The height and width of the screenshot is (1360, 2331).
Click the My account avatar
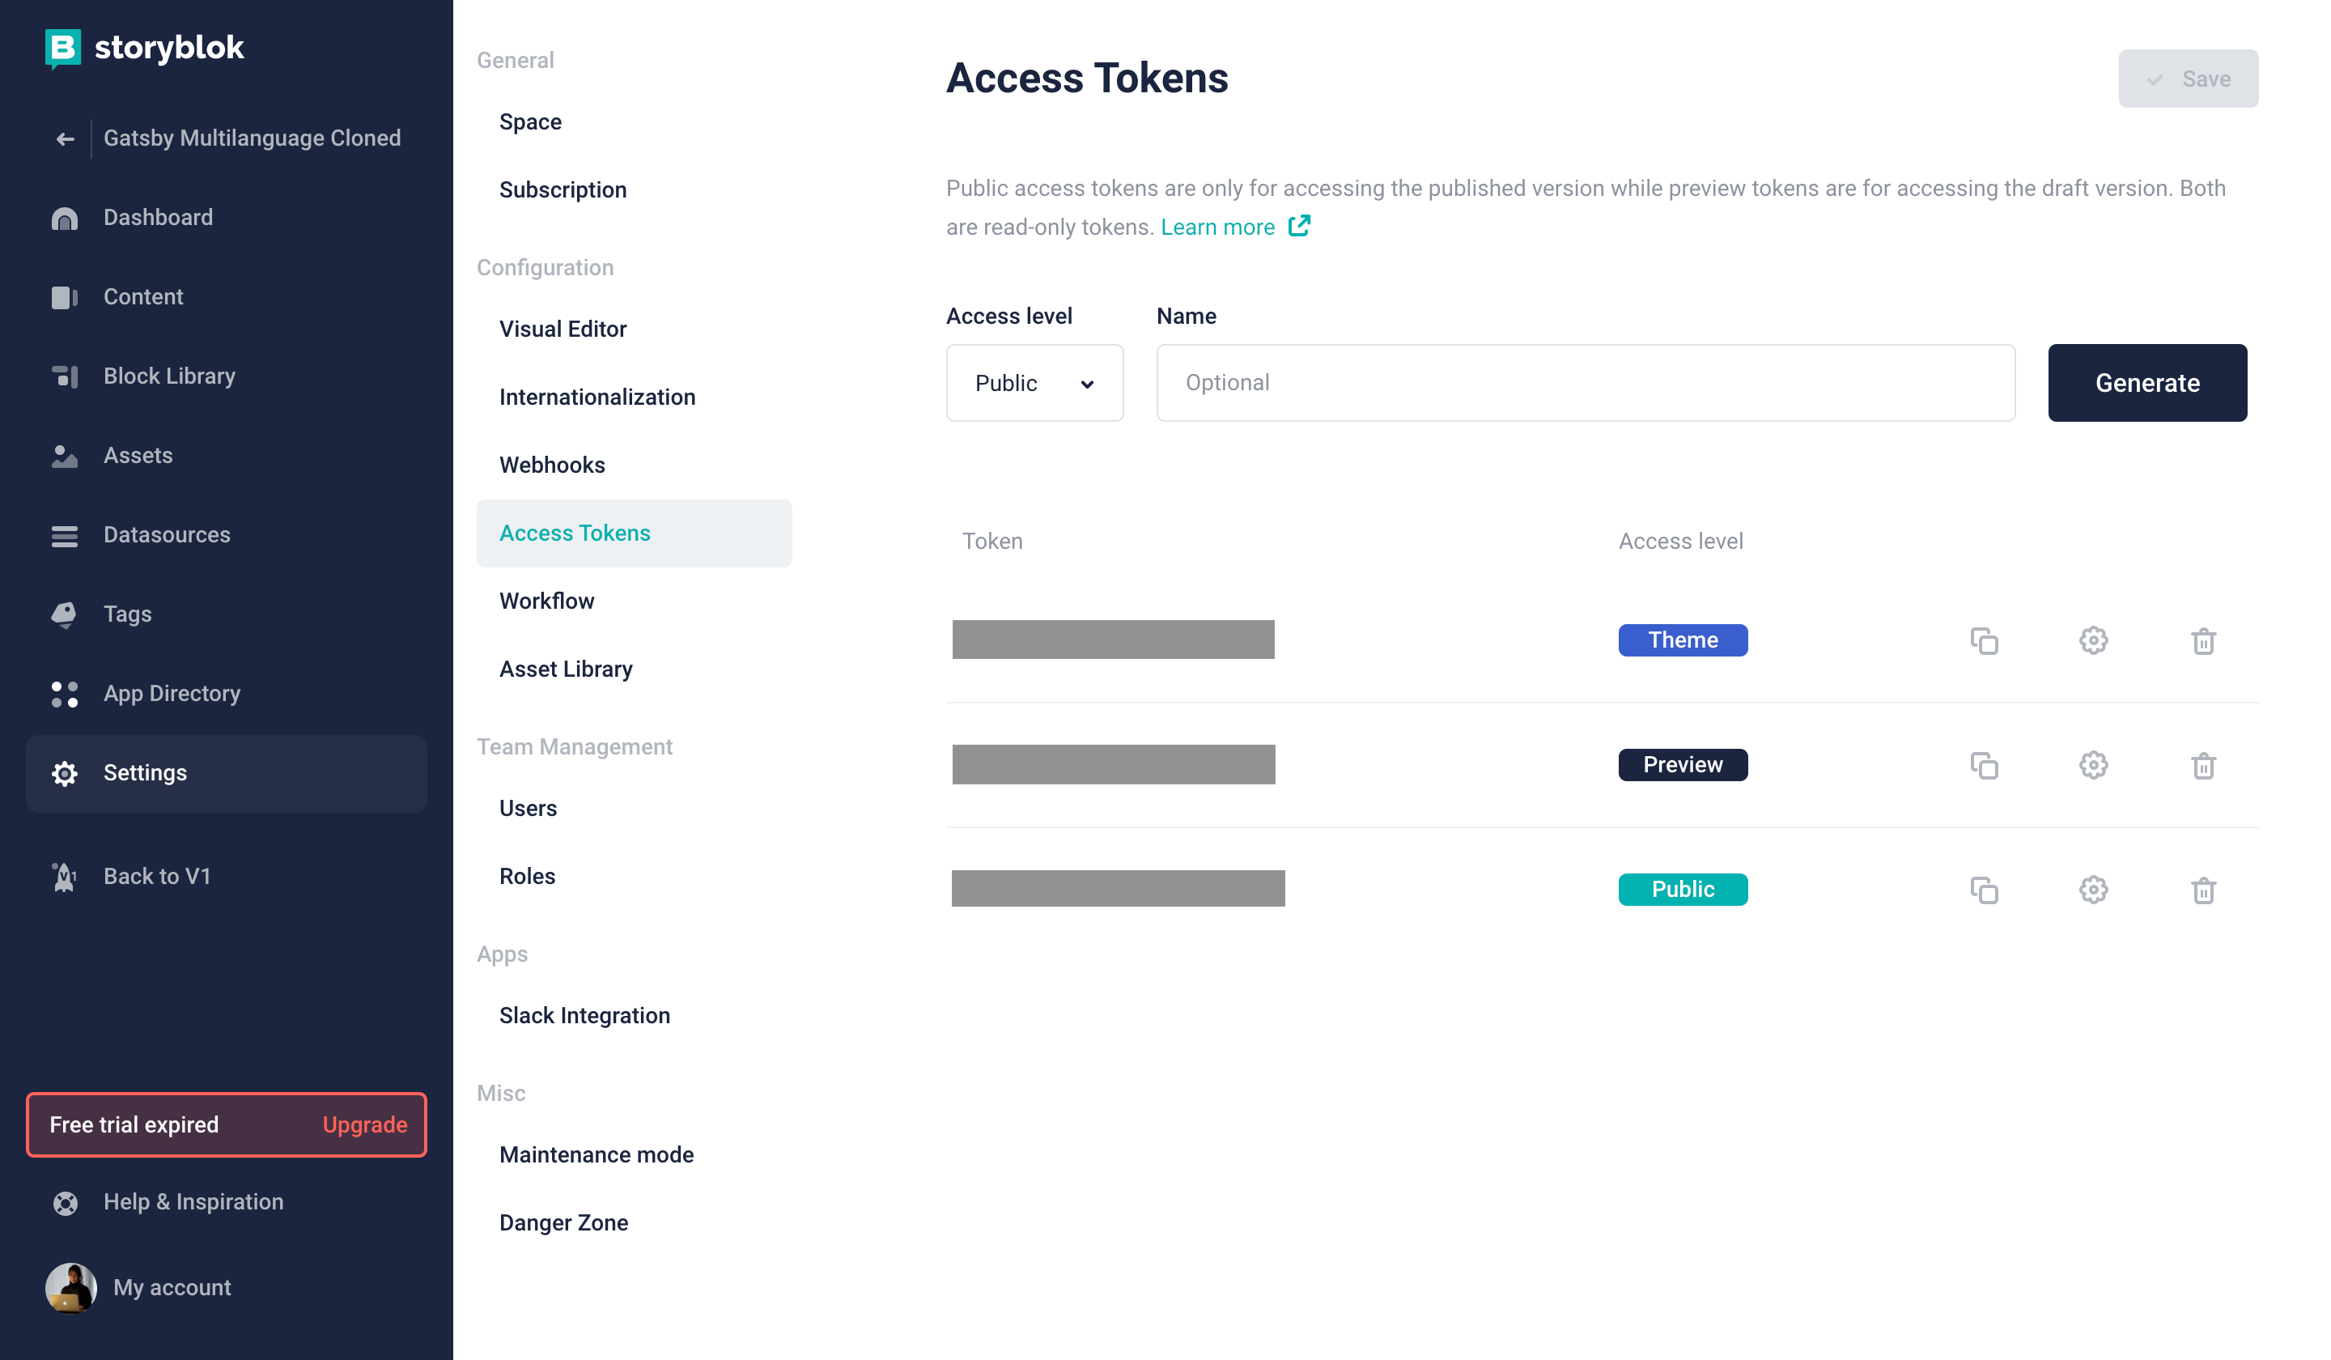coord(71,1287)
